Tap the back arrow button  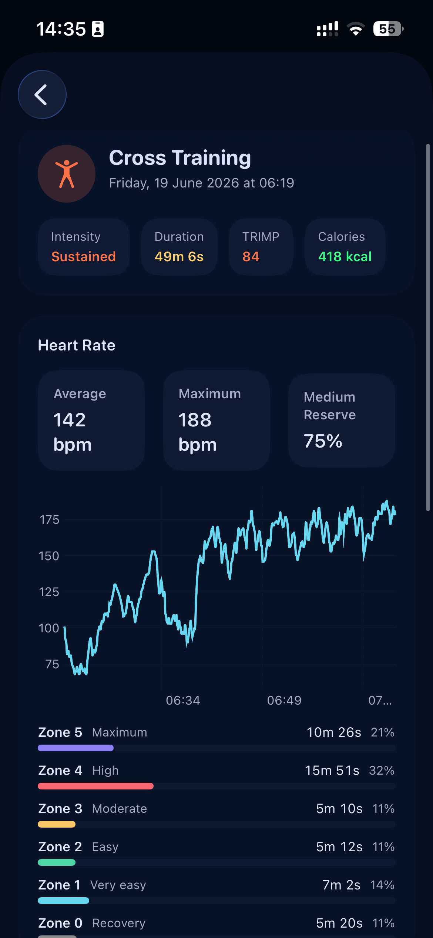click(x=42, y=94)
